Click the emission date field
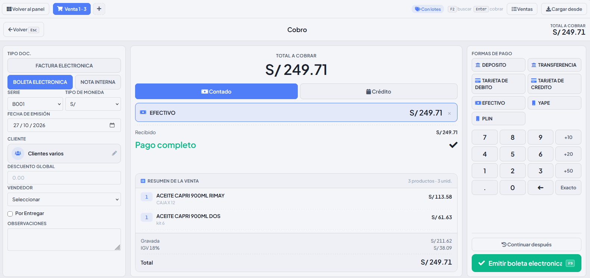Screen dimensions: 590x278 (x=64, y=125)
